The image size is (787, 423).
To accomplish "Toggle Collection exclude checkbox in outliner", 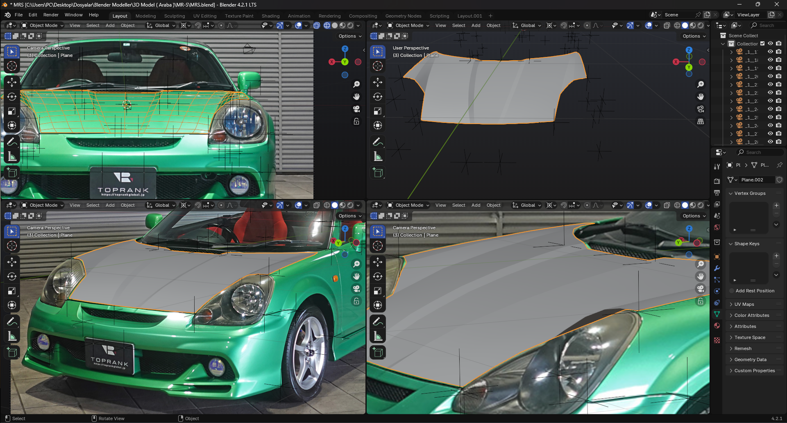I will (x=762, y=44).
